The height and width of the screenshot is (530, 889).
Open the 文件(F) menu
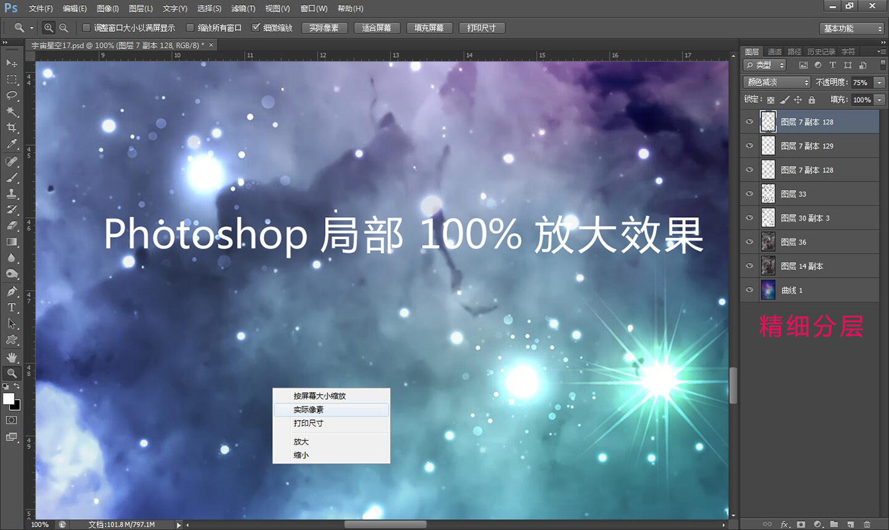[x=40, y=9]
